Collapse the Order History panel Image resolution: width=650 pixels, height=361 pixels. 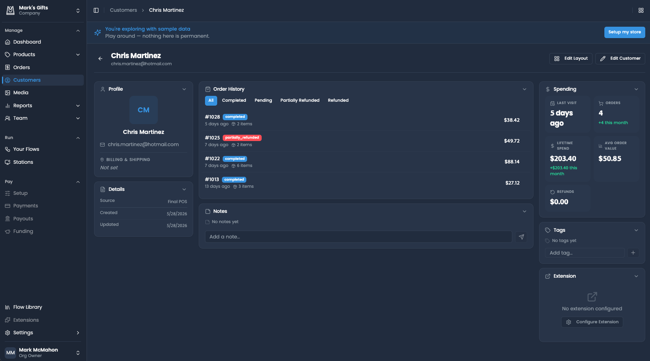(x=524, y=89)
